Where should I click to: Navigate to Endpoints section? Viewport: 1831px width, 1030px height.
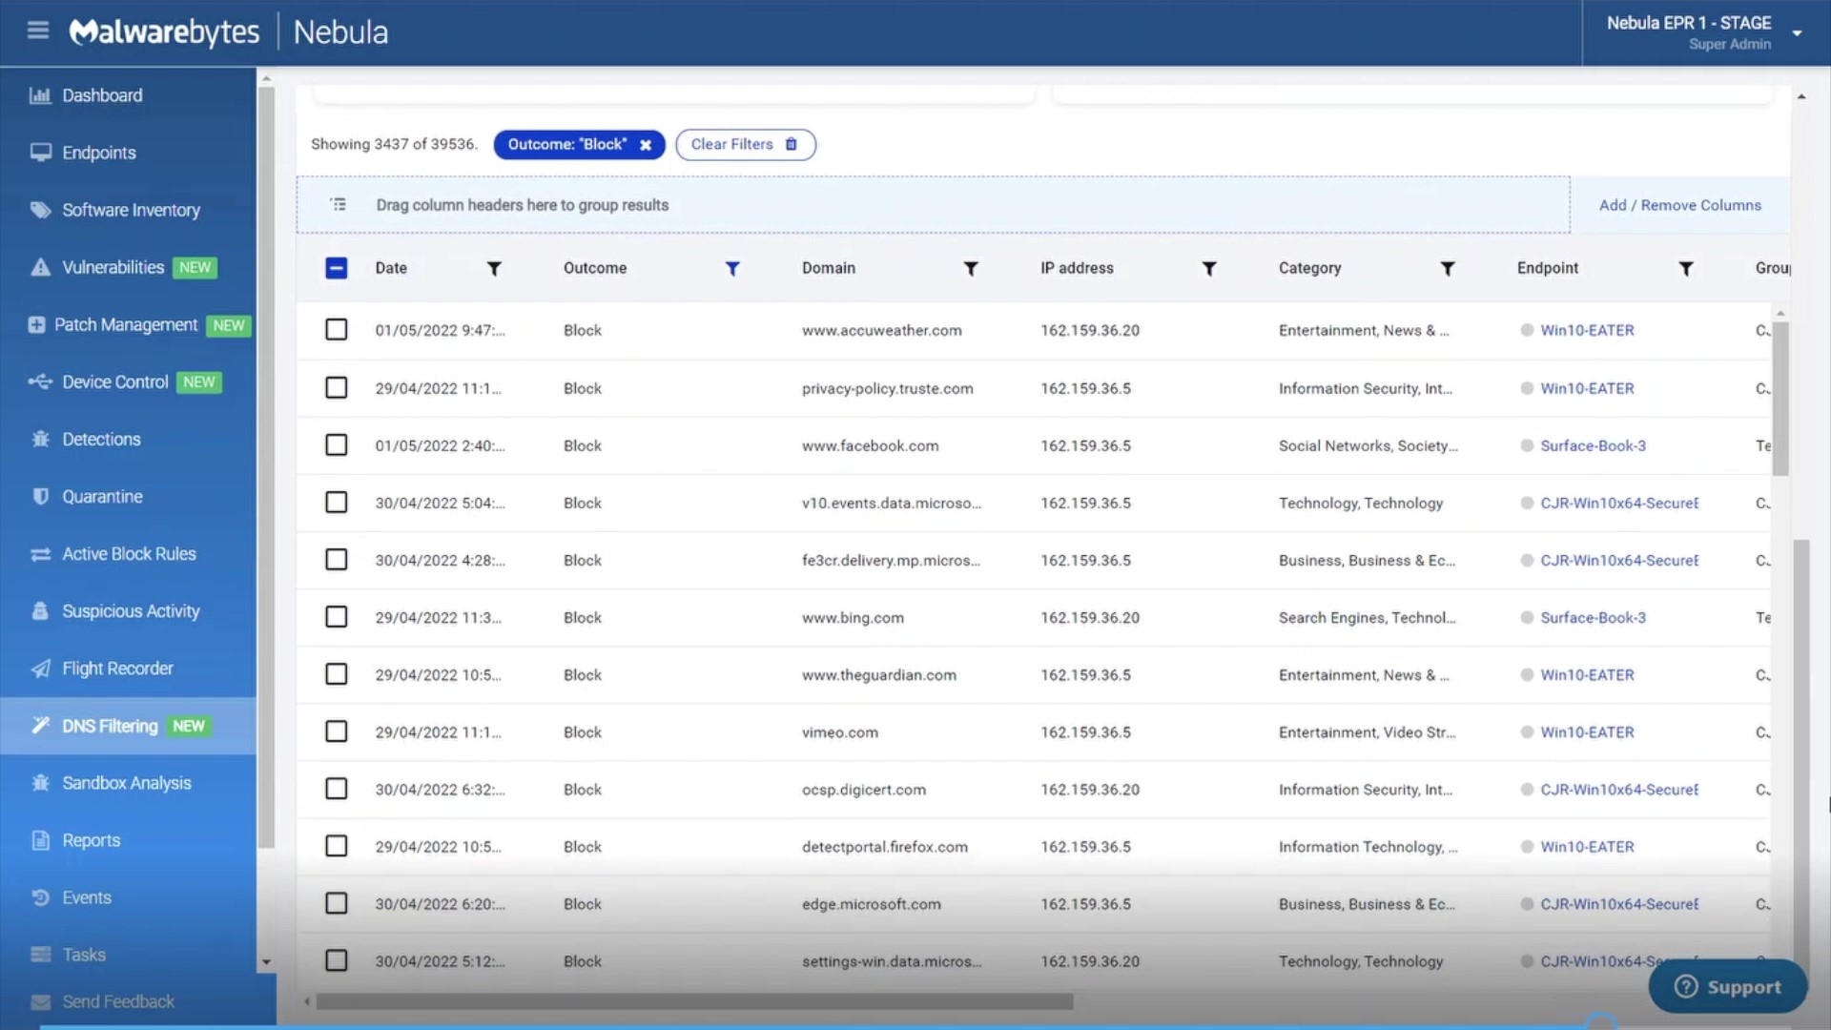99,153
